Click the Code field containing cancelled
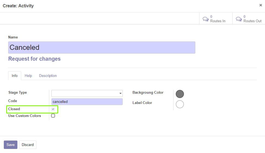The height and width of the screenshot is (153, 265). coord(87,102)
